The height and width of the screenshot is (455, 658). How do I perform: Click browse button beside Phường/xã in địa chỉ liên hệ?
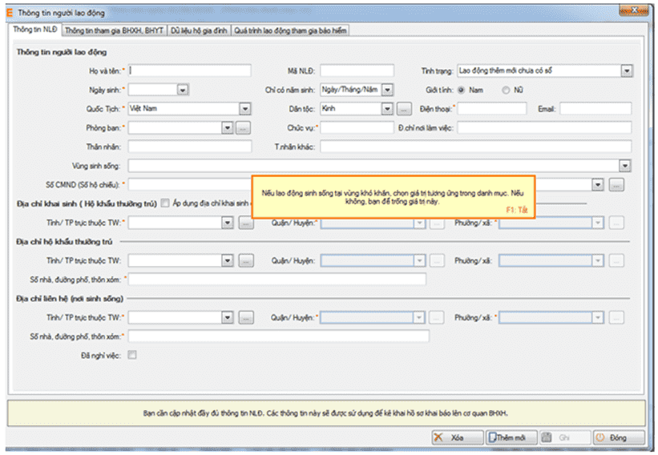coord(616,317)
